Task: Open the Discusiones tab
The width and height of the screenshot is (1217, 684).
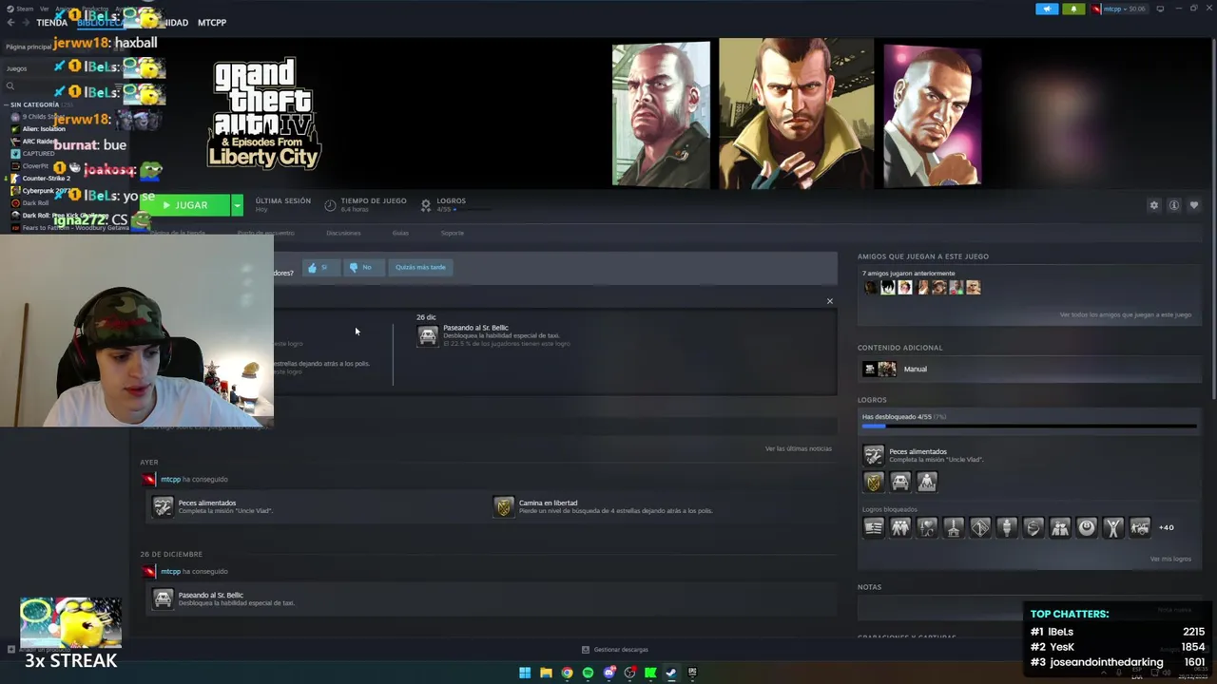Action: point(343,233)
